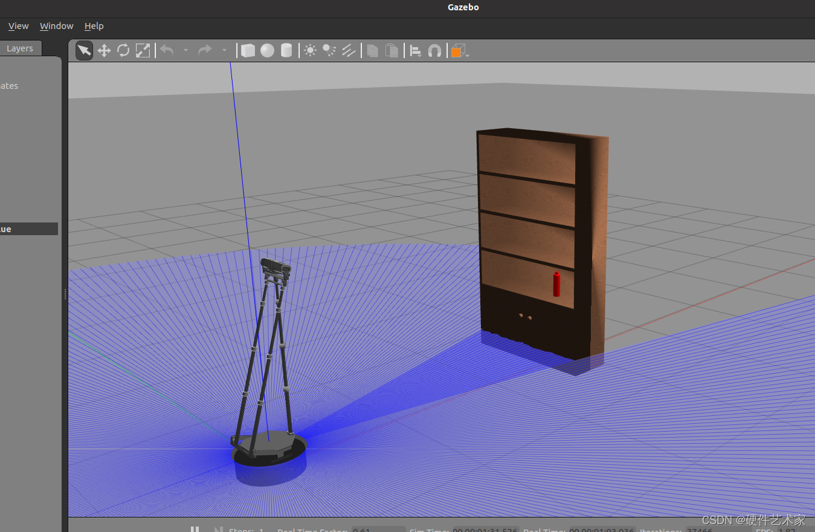Pause the simulation
Screen dimensions: 815x532
pyautogui.click(x=195, y=530)
